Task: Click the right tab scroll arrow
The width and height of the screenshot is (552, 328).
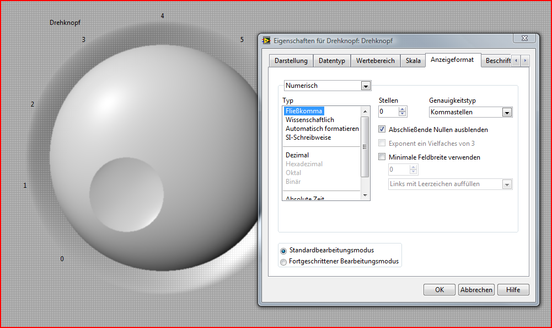Action: tap(525, 61)
